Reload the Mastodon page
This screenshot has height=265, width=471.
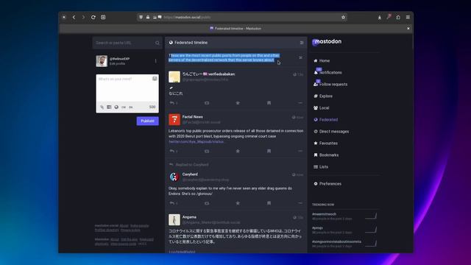(93, 17)
